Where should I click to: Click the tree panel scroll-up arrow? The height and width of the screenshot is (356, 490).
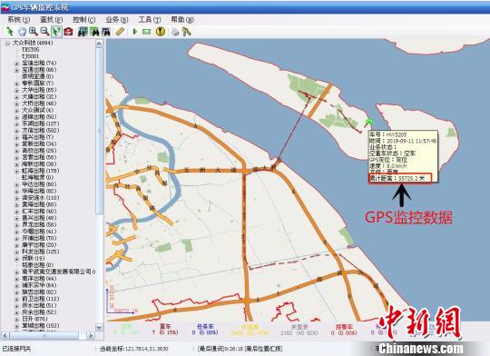[99, 44]
